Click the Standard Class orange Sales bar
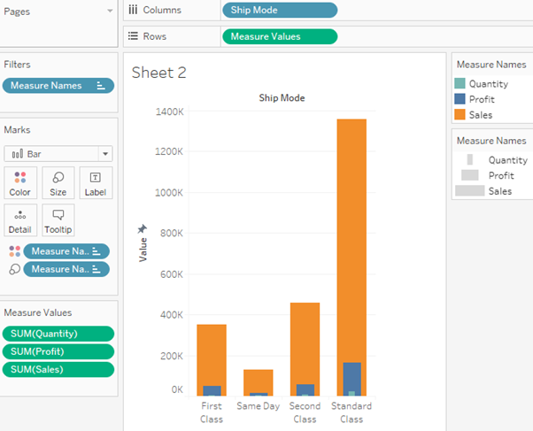 [x=351, y=239]
